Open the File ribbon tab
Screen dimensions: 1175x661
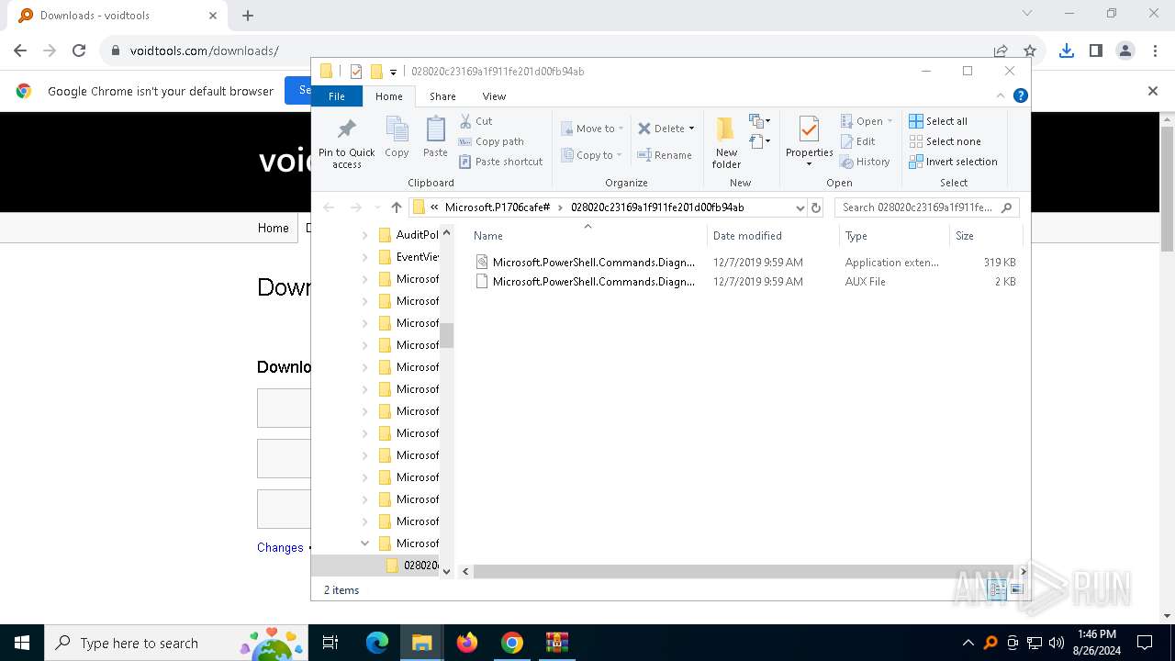[x=337, y=96]
